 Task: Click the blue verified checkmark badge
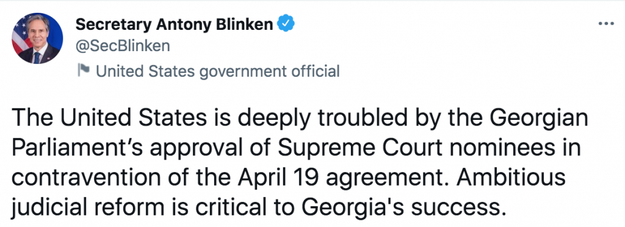[x=286, y=24]
